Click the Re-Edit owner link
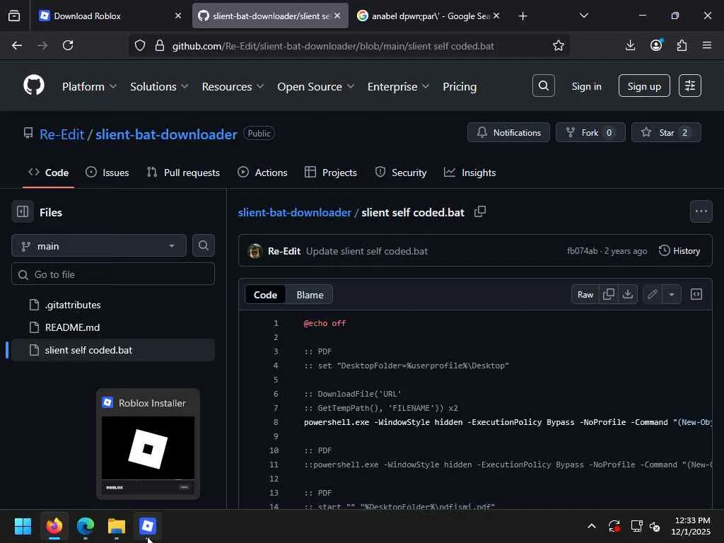This screenshot has width=724, height=543. click(62, 134)
